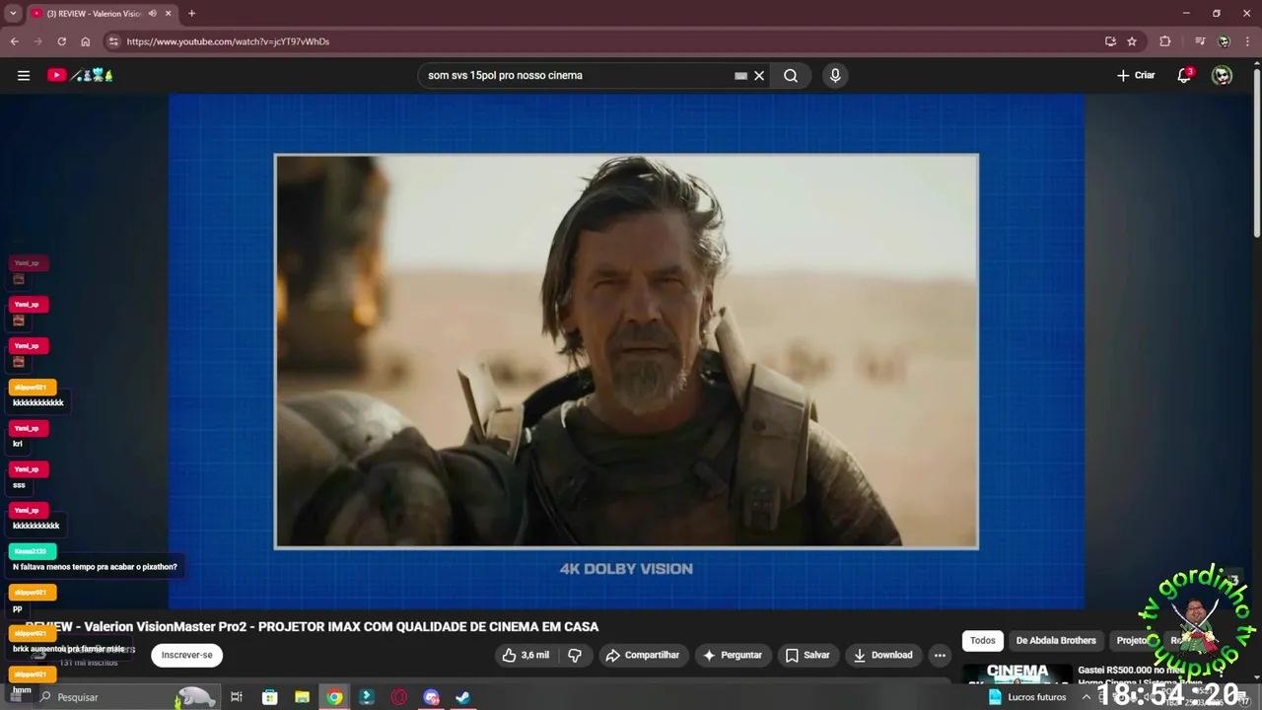Open more actions three-dot menu
This screenshot has height=710, width=1262.
(940, 655)
